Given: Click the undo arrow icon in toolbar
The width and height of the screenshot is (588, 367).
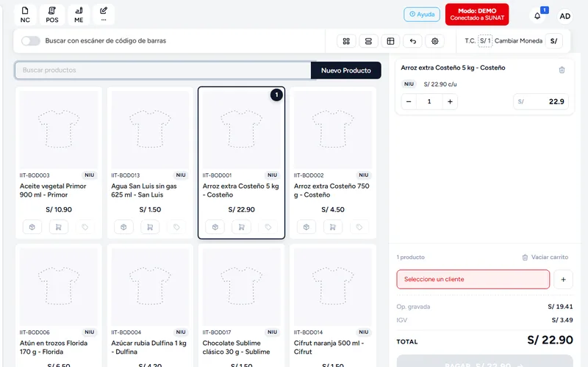Looking at the screenshot, I should [x=412, y=41].
